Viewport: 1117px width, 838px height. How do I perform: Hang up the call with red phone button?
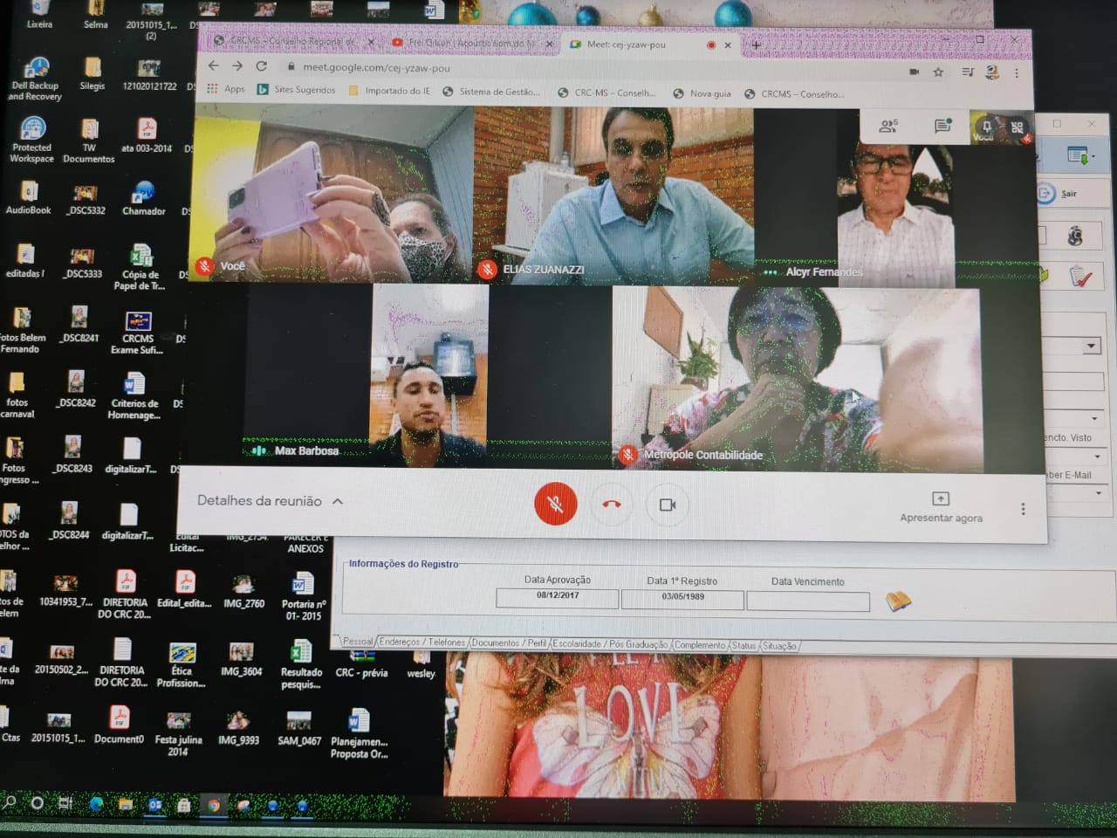612,505
